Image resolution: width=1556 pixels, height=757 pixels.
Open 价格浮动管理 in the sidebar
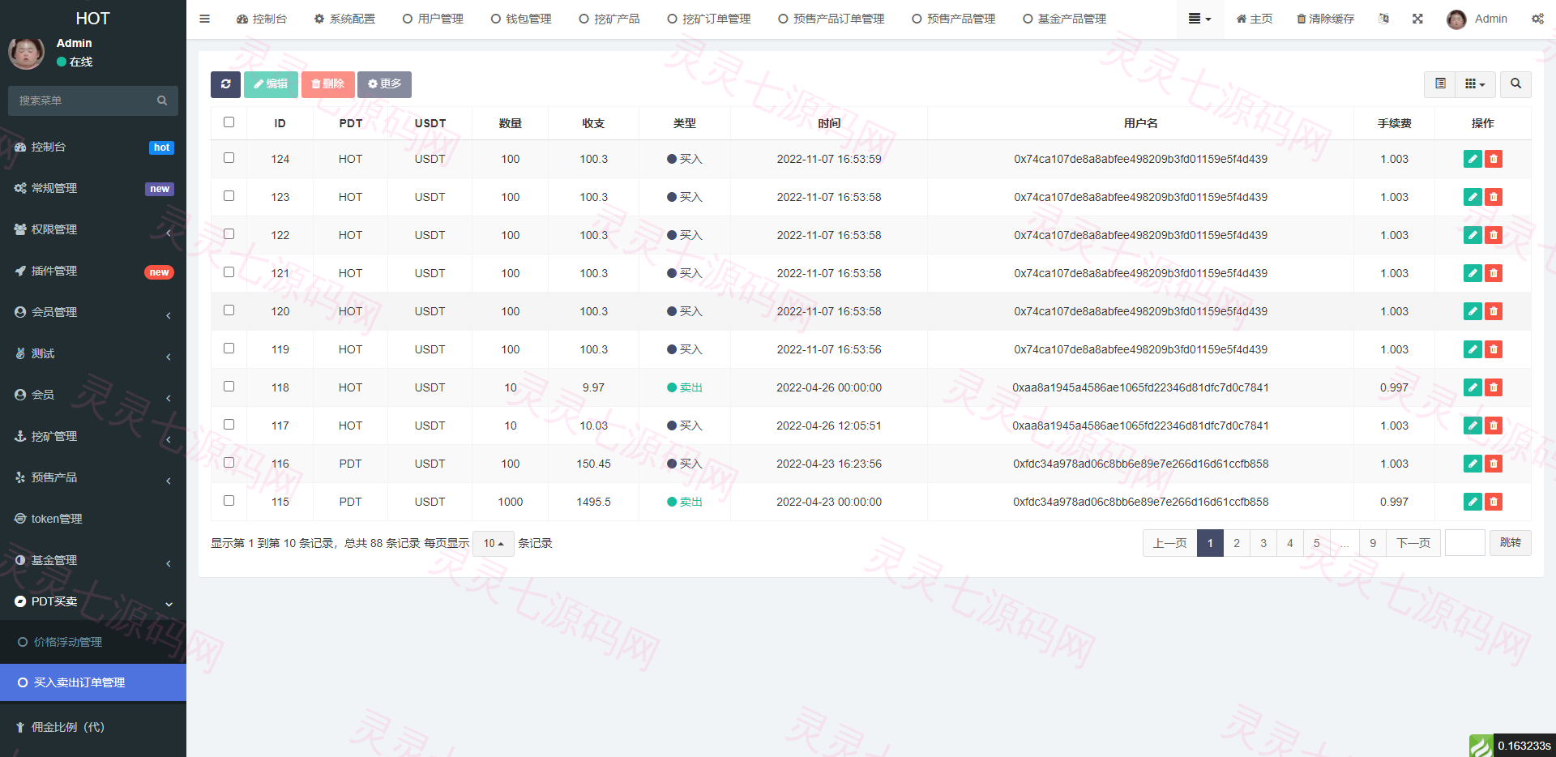click(93, 642)
